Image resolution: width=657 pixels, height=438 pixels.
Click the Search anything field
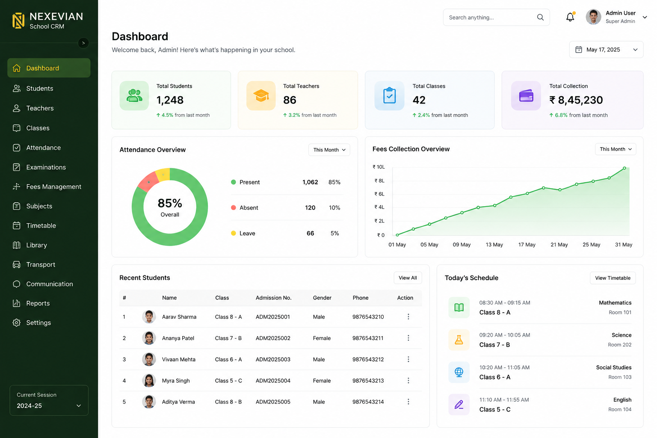pyautogui.click(x=496, y=17)
